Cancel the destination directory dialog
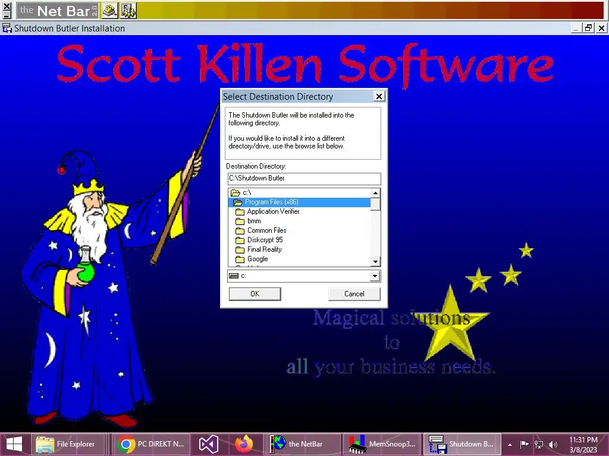Image resolution: width=609 pixels, height=456 pixels. [x=354, y=294]
